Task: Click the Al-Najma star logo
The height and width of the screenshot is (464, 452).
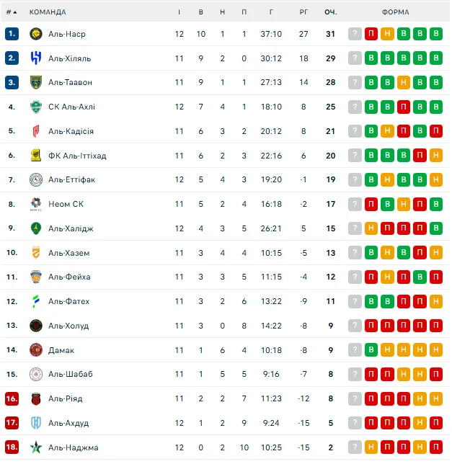Action: pyautogui.click(x=36, y=447)
